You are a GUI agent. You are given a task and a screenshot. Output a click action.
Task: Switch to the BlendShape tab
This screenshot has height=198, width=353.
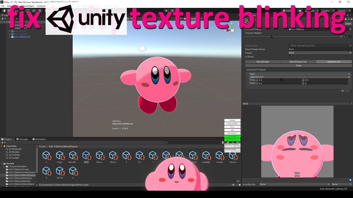tap(263, 62)
